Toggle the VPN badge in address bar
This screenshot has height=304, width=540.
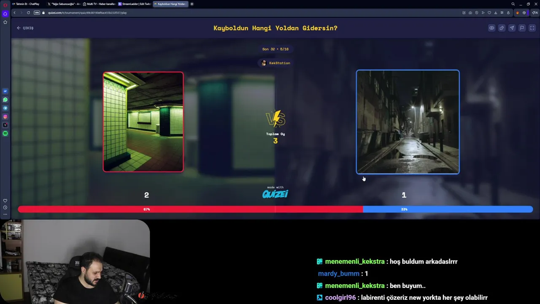point(37,13)
